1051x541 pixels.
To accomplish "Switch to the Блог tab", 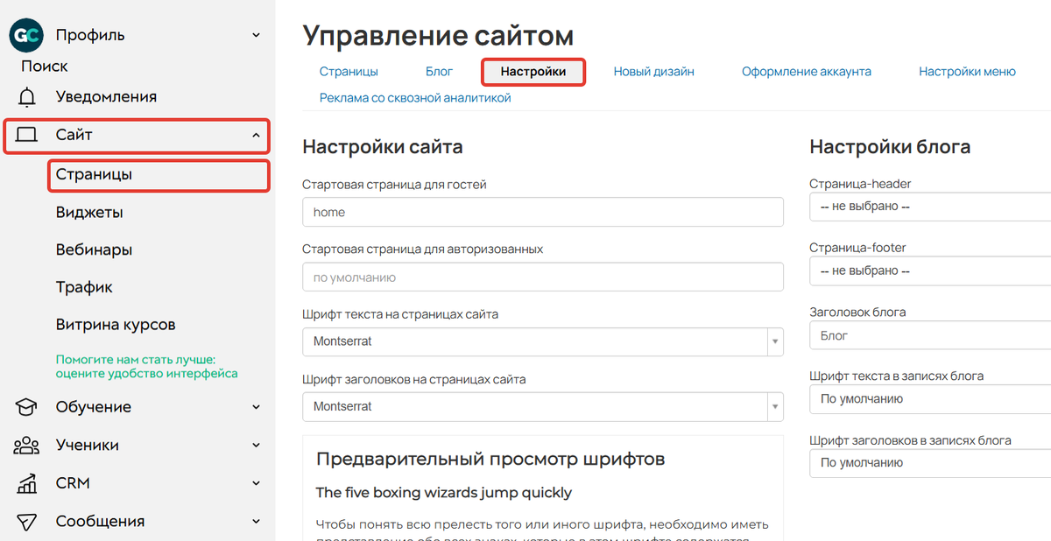I will (440, 72).
